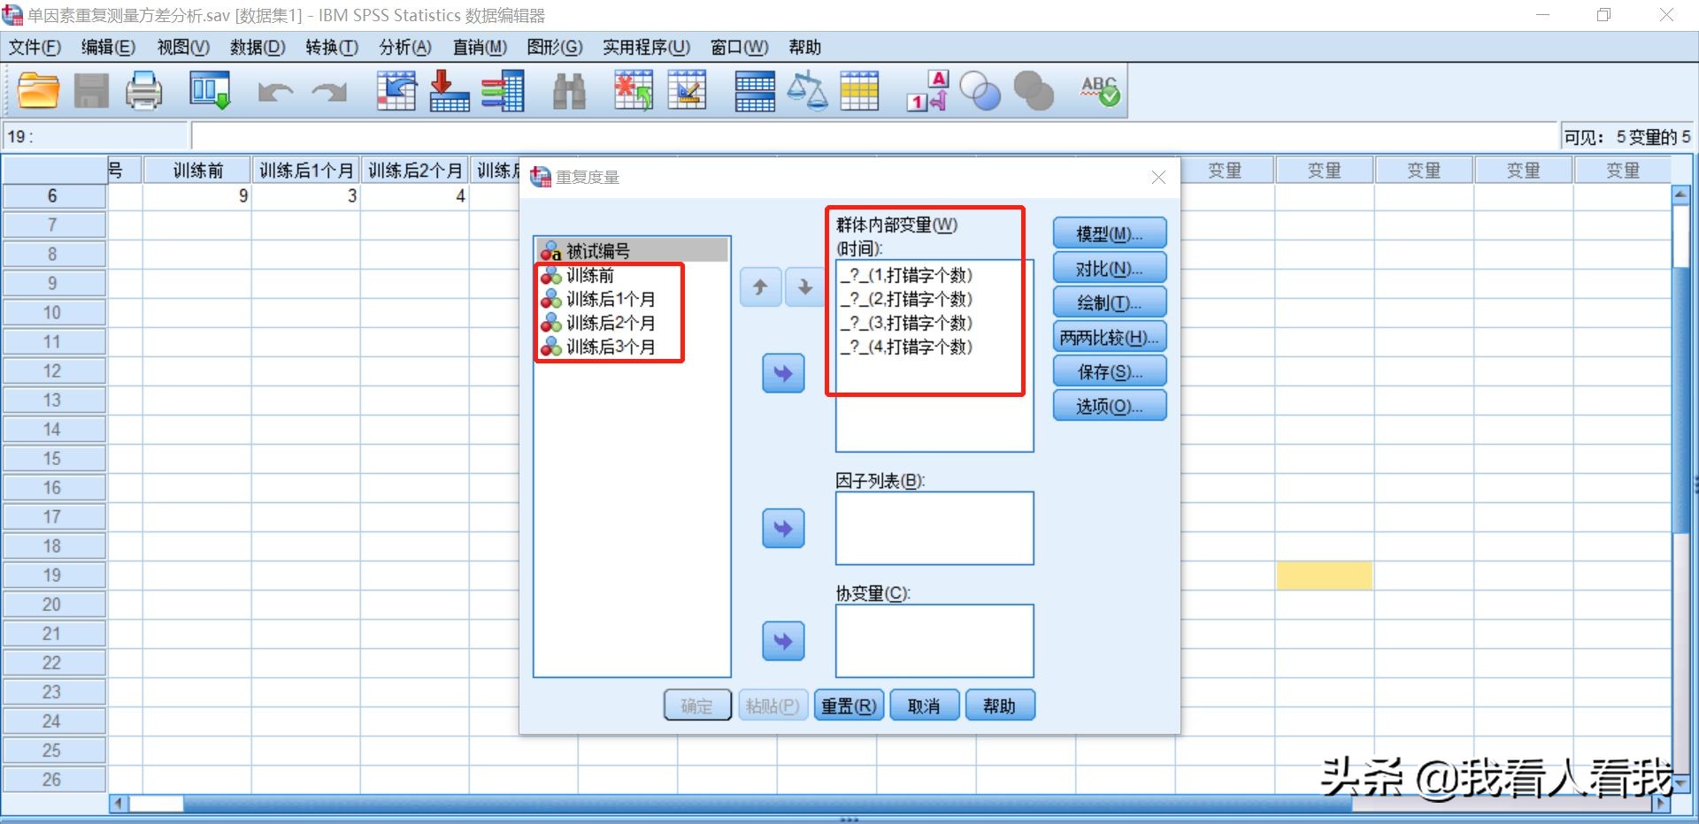Click the 保存(S)... button

(1110, 372)
